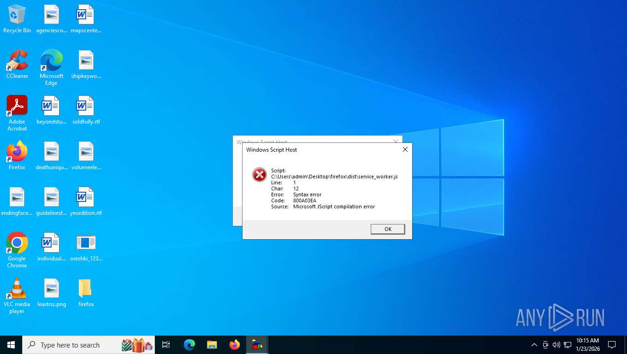The width and height of the screenshot is (627, 354).
Task: Select the VLC media player shortcut
Action: (17, 296)
